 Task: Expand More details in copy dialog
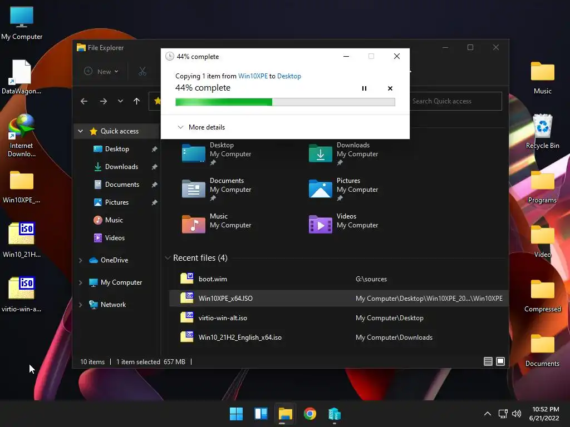201,127
